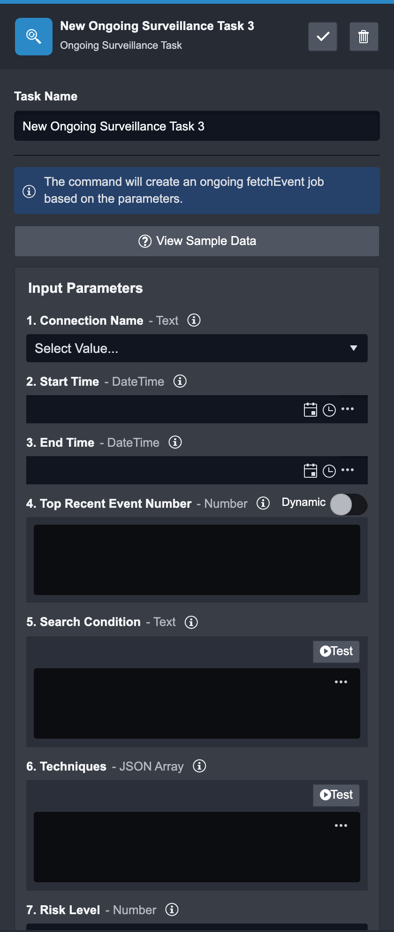Viewport: 394px width, 932px height.
Task: Click the surveillance task magnifier icon
Action: click(x=34, y=37)
